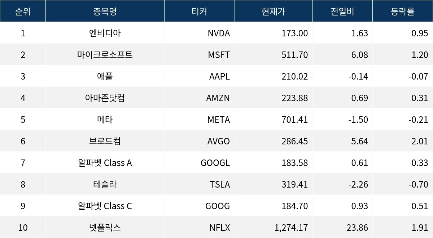Open the 아마존닷컴 row name
433x238 pixels.
(105, 98)
